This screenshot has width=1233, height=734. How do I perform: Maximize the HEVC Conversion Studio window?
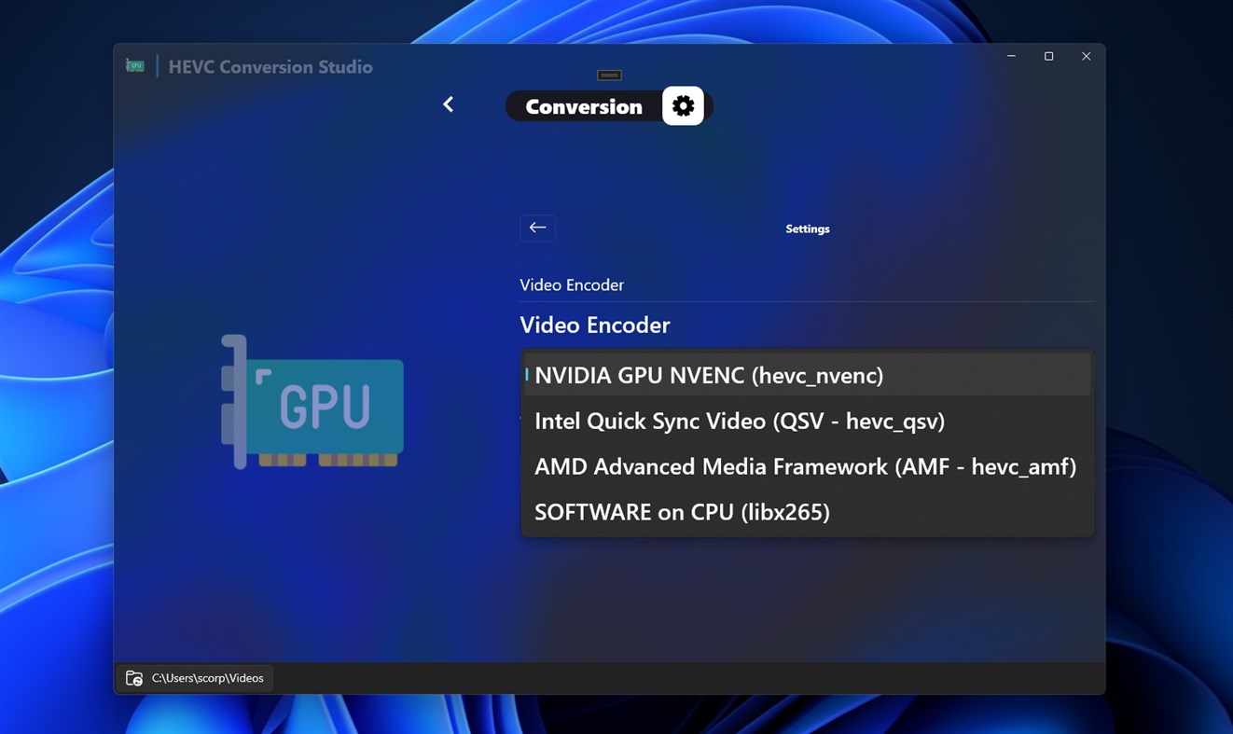[1048, 56]
